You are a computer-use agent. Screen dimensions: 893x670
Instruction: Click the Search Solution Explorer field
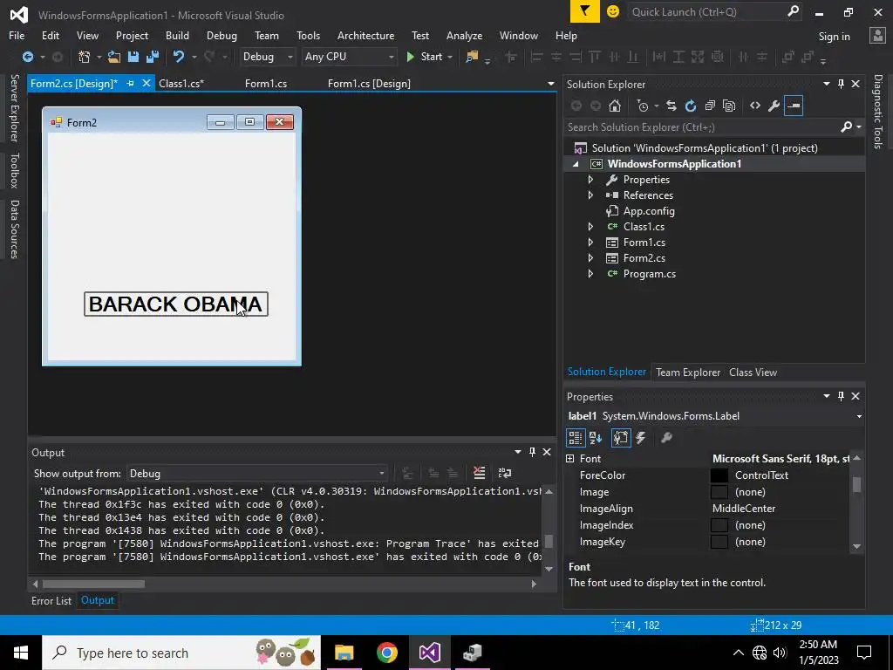(704, 127)
